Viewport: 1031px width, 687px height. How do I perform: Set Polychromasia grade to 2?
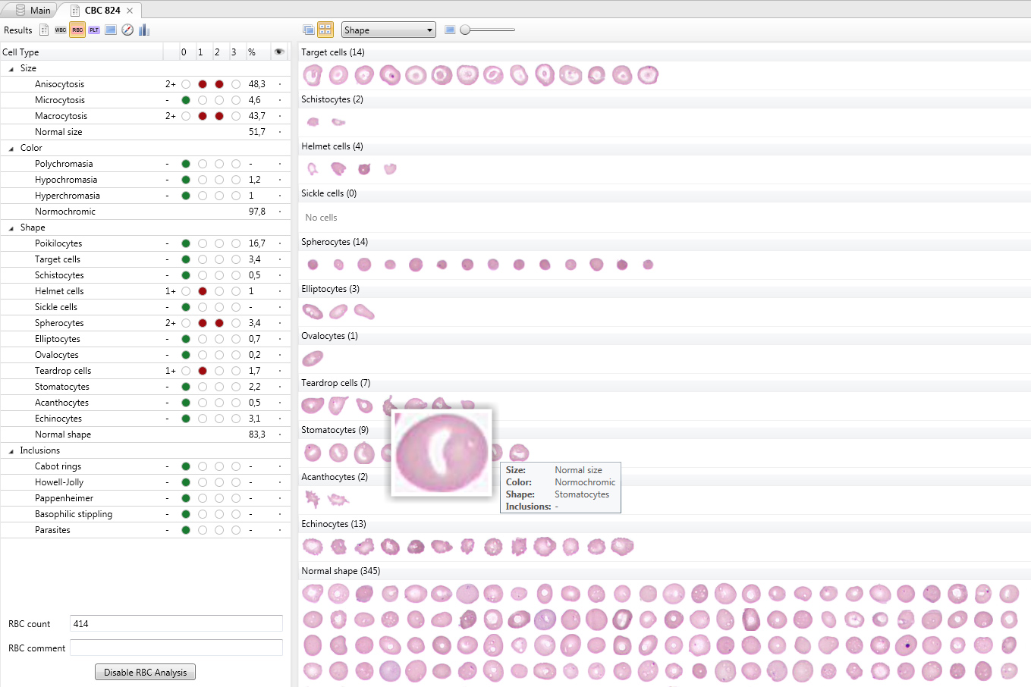point(219,164)
